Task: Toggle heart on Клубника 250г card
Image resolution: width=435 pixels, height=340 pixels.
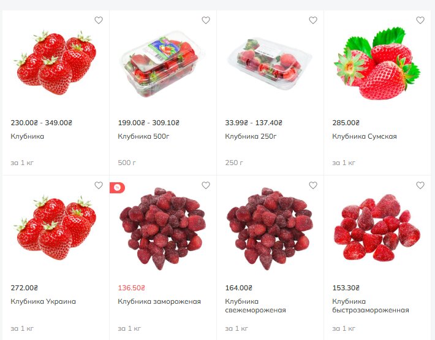Action: pos(313,20)
